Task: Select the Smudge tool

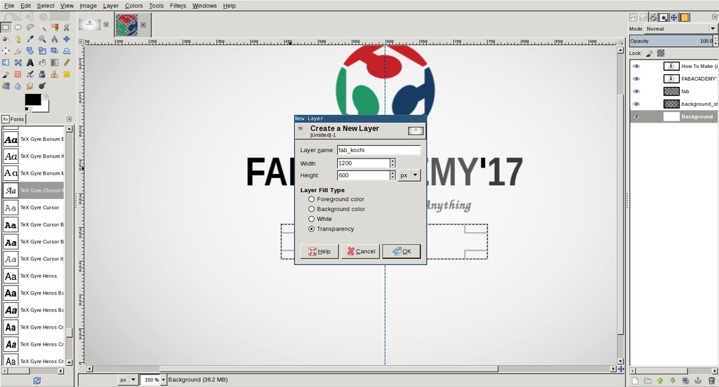Action: coord(29,86)
